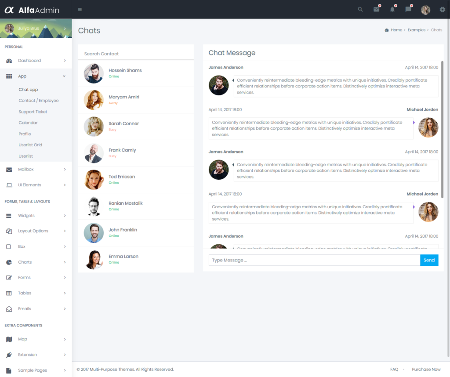Image resolution: width=450 pixels, height=377 pixels.
Task: Toggle the sidebar using the hamburger icon
Action: tap(80, 9)
